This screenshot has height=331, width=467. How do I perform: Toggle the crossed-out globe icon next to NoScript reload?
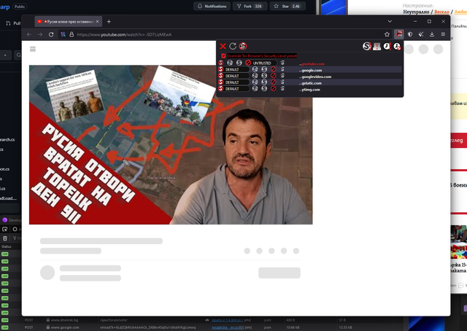tap(243, 46)
